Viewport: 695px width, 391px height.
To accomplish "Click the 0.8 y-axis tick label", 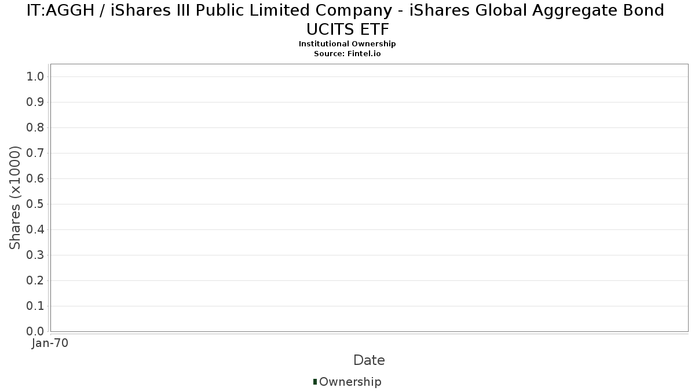I will pos(35,128).
